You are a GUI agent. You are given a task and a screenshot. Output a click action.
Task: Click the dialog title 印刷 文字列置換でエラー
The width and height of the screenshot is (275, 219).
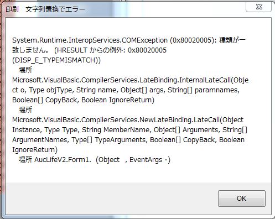[x=45, y=9]
